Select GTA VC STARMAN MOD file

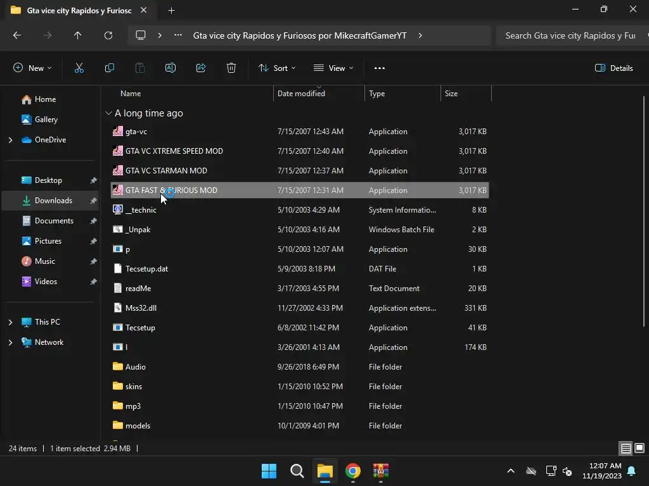point(300,171)
